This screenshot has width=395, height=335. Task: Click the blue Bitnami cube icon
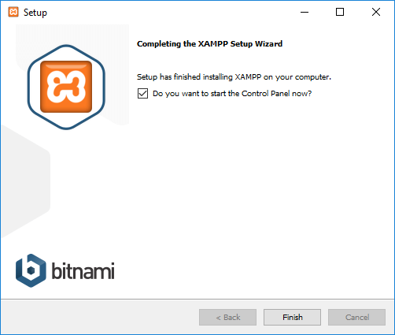(x=31, y=270)
